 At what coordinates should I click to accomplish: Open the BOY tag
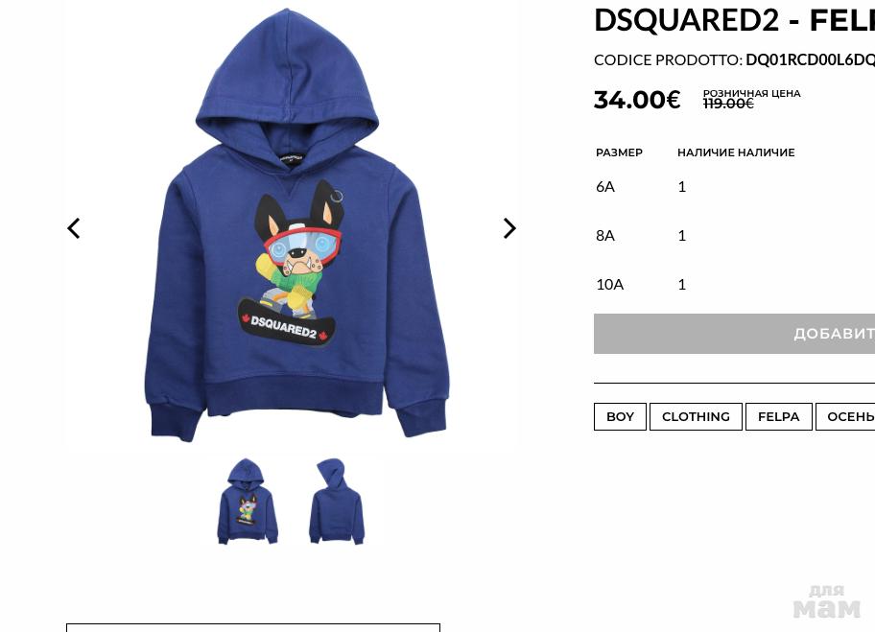(x=620, y=416)
